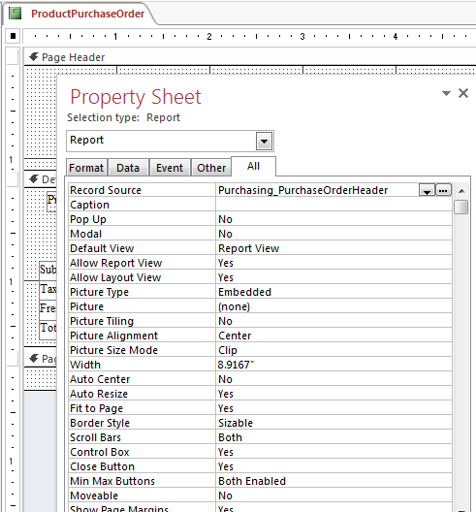Image resolution: width=476 pixels, height=512 pixels.
Task: Click the Default View property label
Action: tap(102, 248)
